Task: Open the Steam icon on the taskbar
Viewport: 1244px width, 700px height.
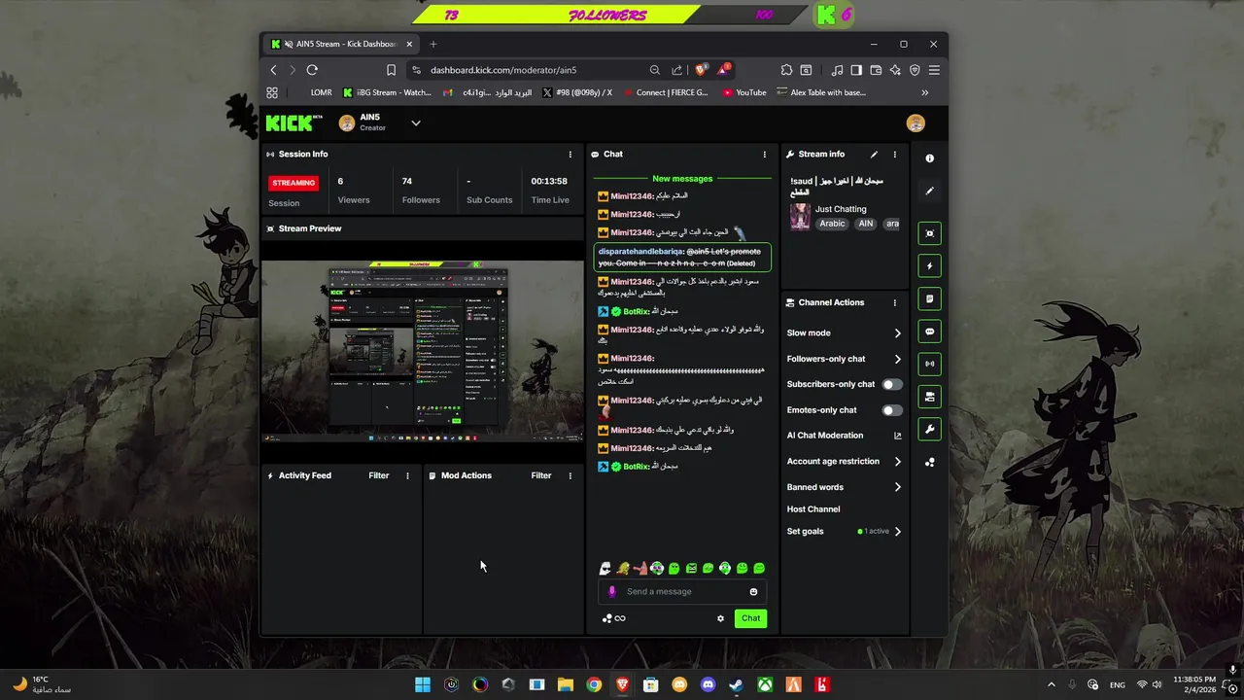Action: (736, 684)
